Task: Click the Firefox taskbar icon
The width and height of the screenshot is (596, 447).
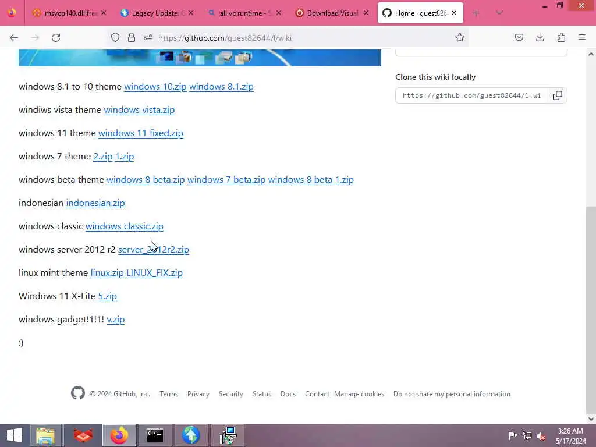Action: click(x=119, y=435)
